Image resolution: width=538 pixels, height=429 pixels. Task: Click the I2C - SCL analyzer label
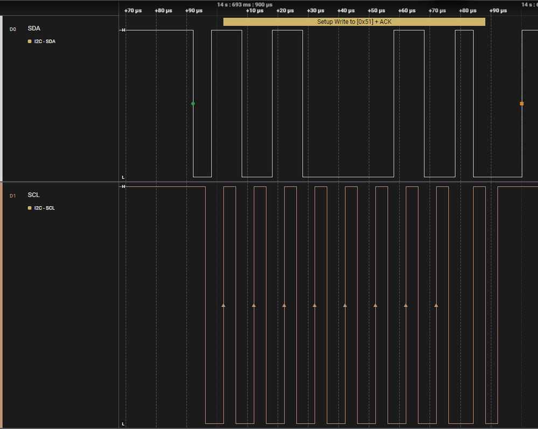(44, 208)
